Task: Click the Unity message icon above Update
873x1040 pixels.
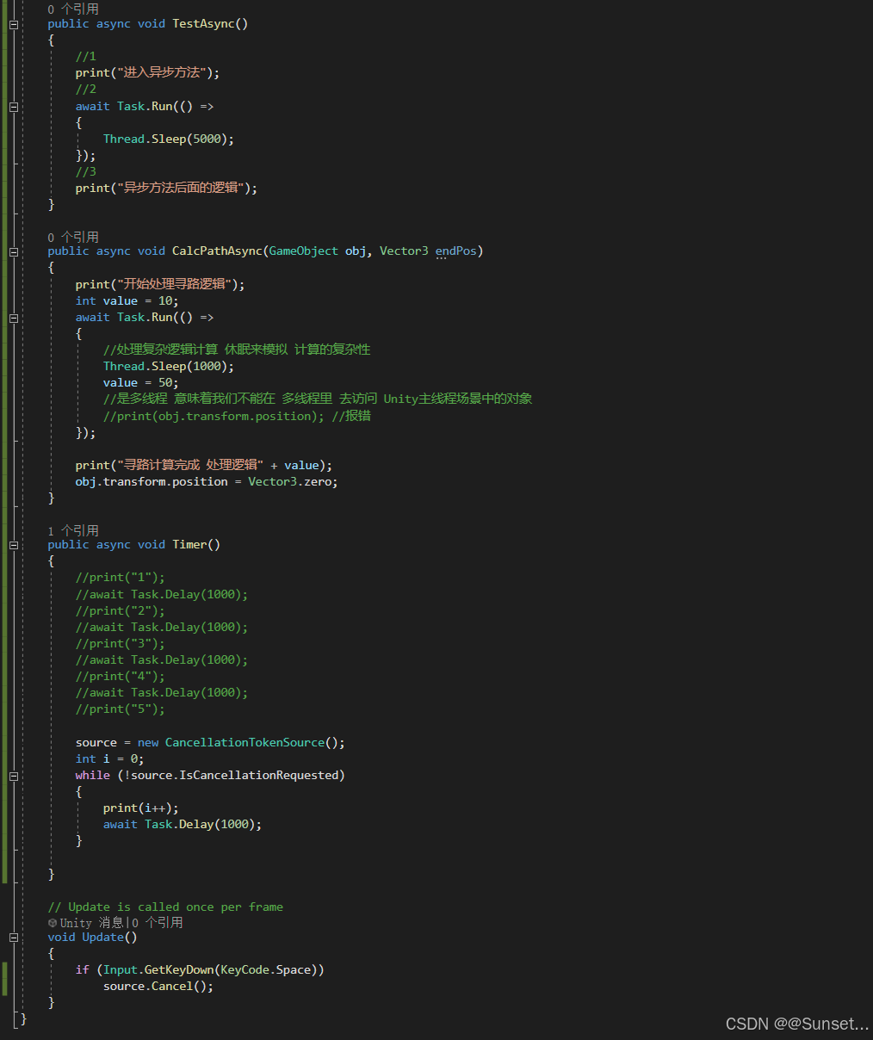Action: (x=53, y=923)
